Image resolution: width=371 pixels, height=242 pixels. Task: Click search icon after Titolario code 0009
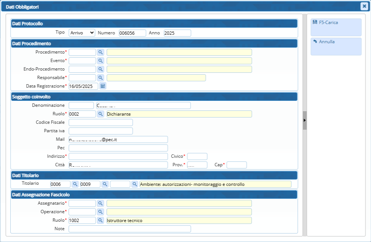pyautogui.click(x=105, y=184)
